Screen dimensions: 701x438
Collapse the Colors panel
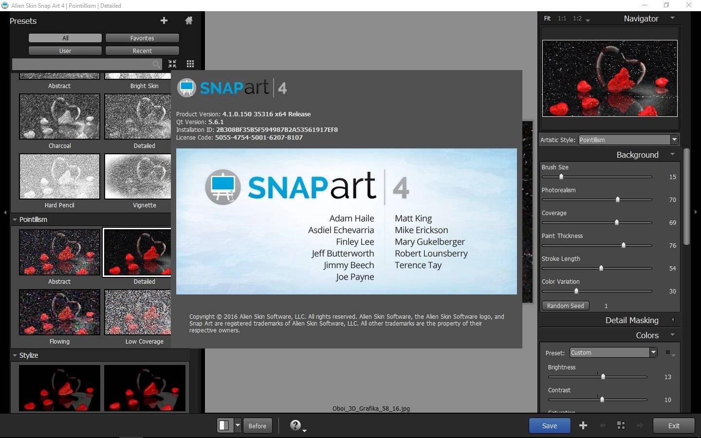click(673, 335)
